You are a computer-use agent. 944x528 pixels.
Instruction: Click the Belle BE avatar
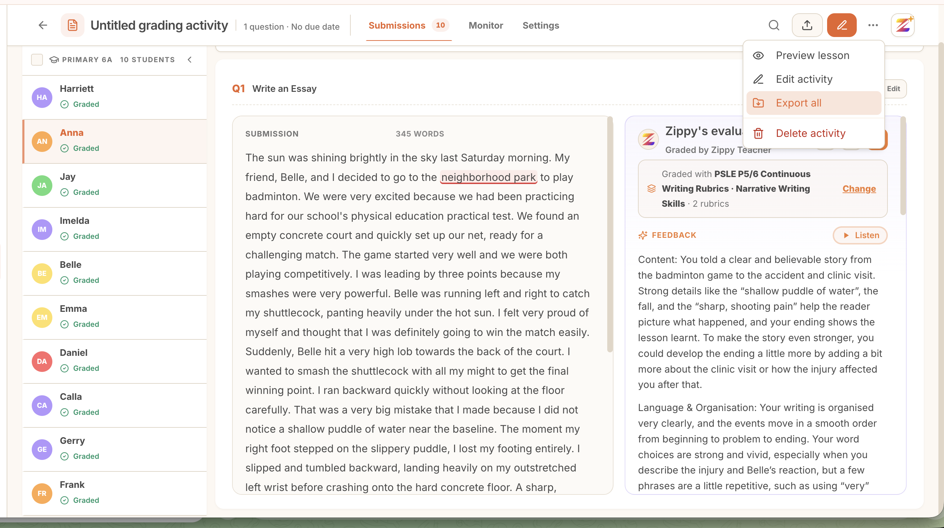42,273
